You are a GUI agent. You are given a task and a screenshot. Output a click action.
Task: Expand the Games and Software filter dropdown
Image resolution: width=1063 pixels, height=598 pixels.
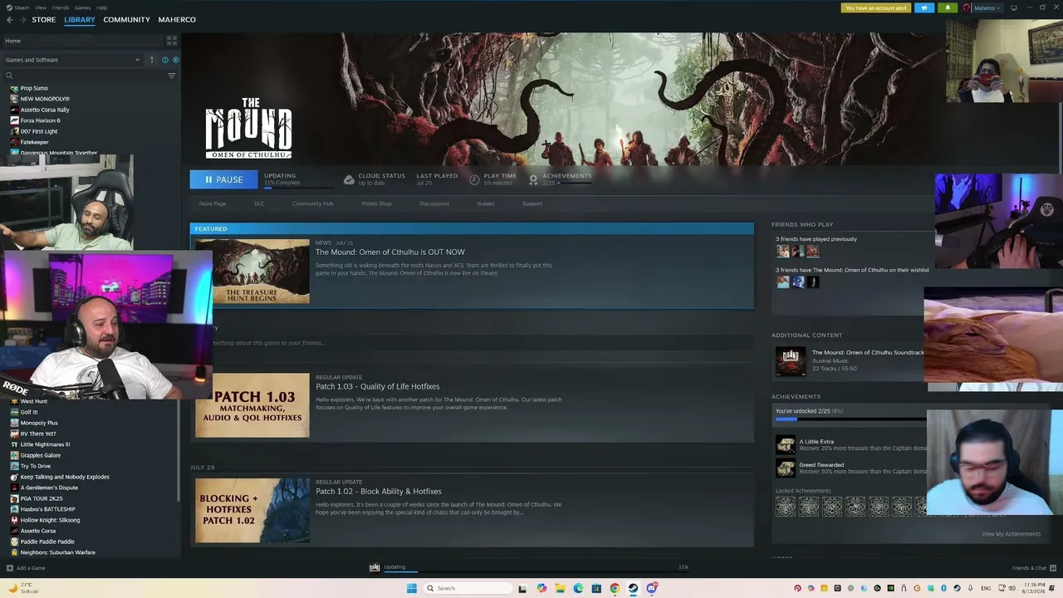tap(73, 60)
